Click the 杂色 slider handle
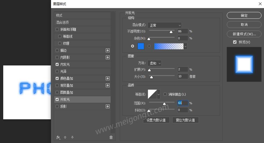This screenshot has width=264, height=143. tap(149, 39)
